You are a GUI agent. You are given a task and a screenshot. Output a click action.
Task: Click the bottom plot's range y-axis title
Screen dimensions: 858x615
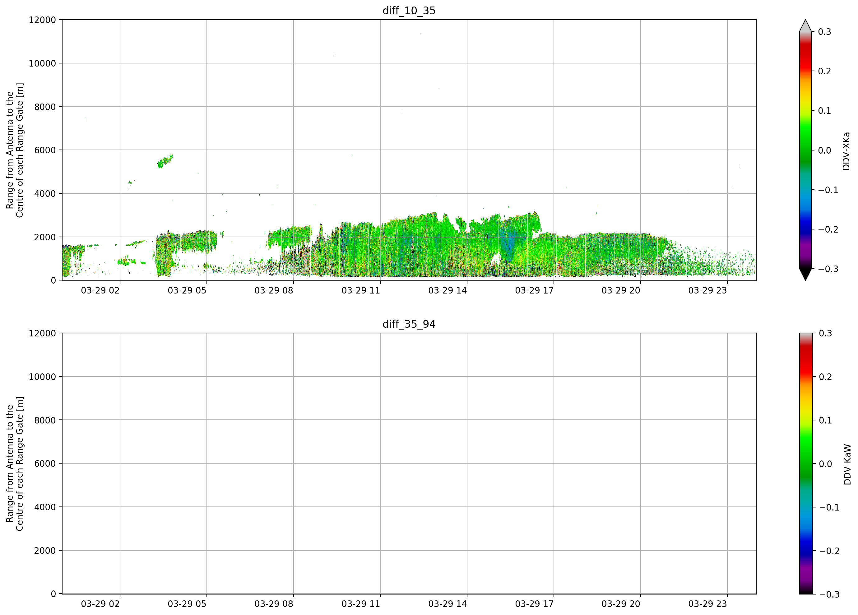(x=15, y=464)
